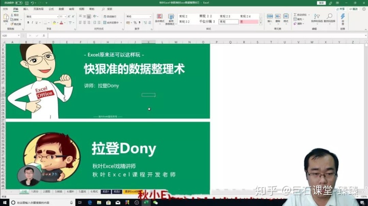Click the Decrease Font Size icon
368x206 pixels.
coord(73,17)
